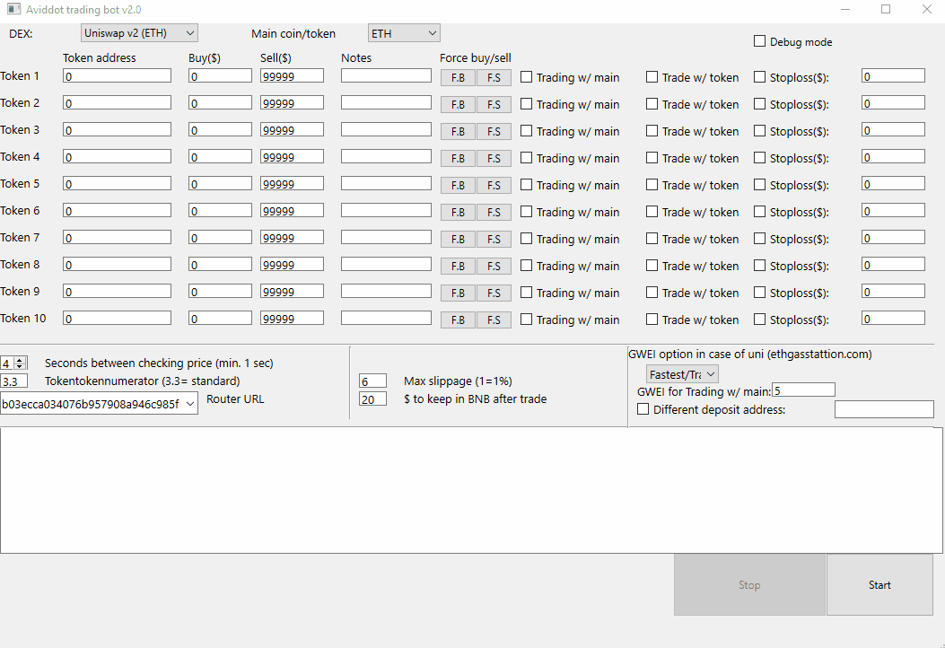
Task: Click the Token 7 address field
Action: click(x=117, y=238)
